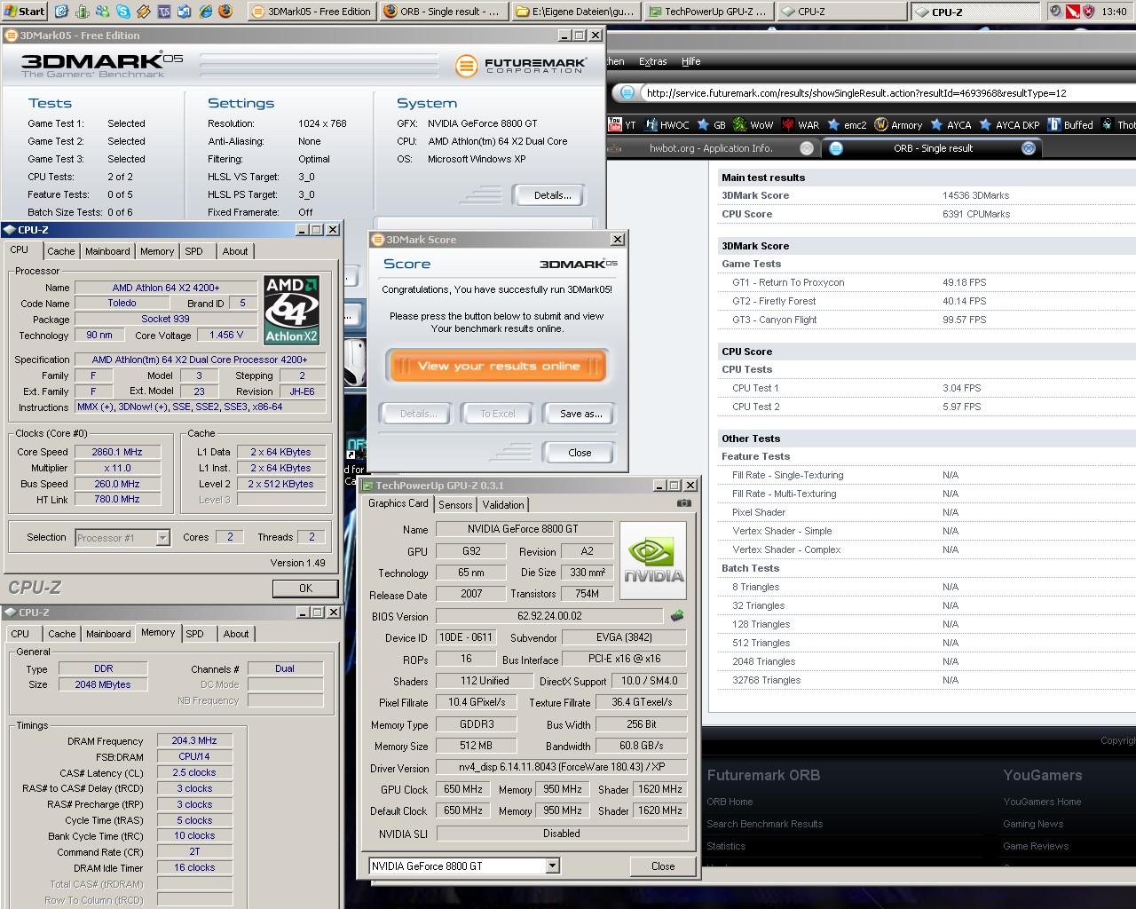The width and height of the screenshot is (1136, 909).
Task: Click the BIOS save chip icon in GPU-Z
Action: coord(677,615)
